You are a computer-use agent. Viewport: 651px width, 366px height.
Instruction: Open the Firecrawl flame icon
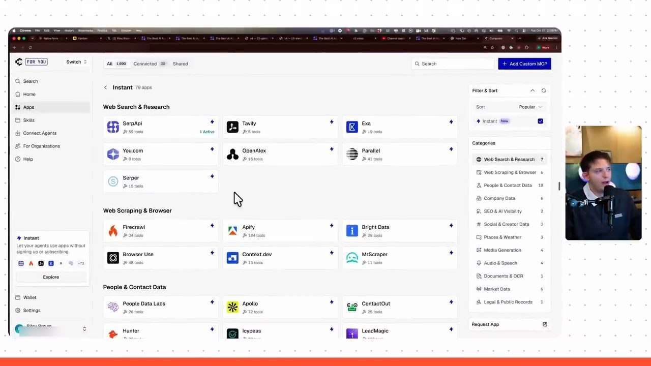click(113, 231)
